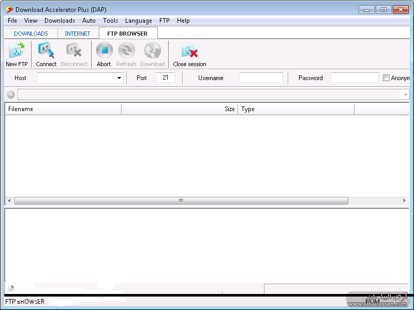
Task: Click into the Password input field
Action: 354,78
